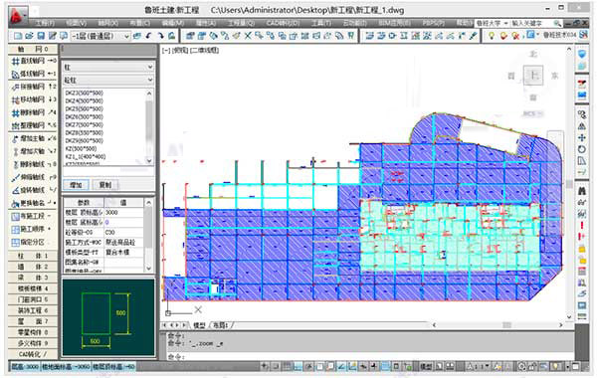Viewport: 597px width, 378px height.
Task: Open the -1层 floor selector dropdown
Action: (100, 36)
